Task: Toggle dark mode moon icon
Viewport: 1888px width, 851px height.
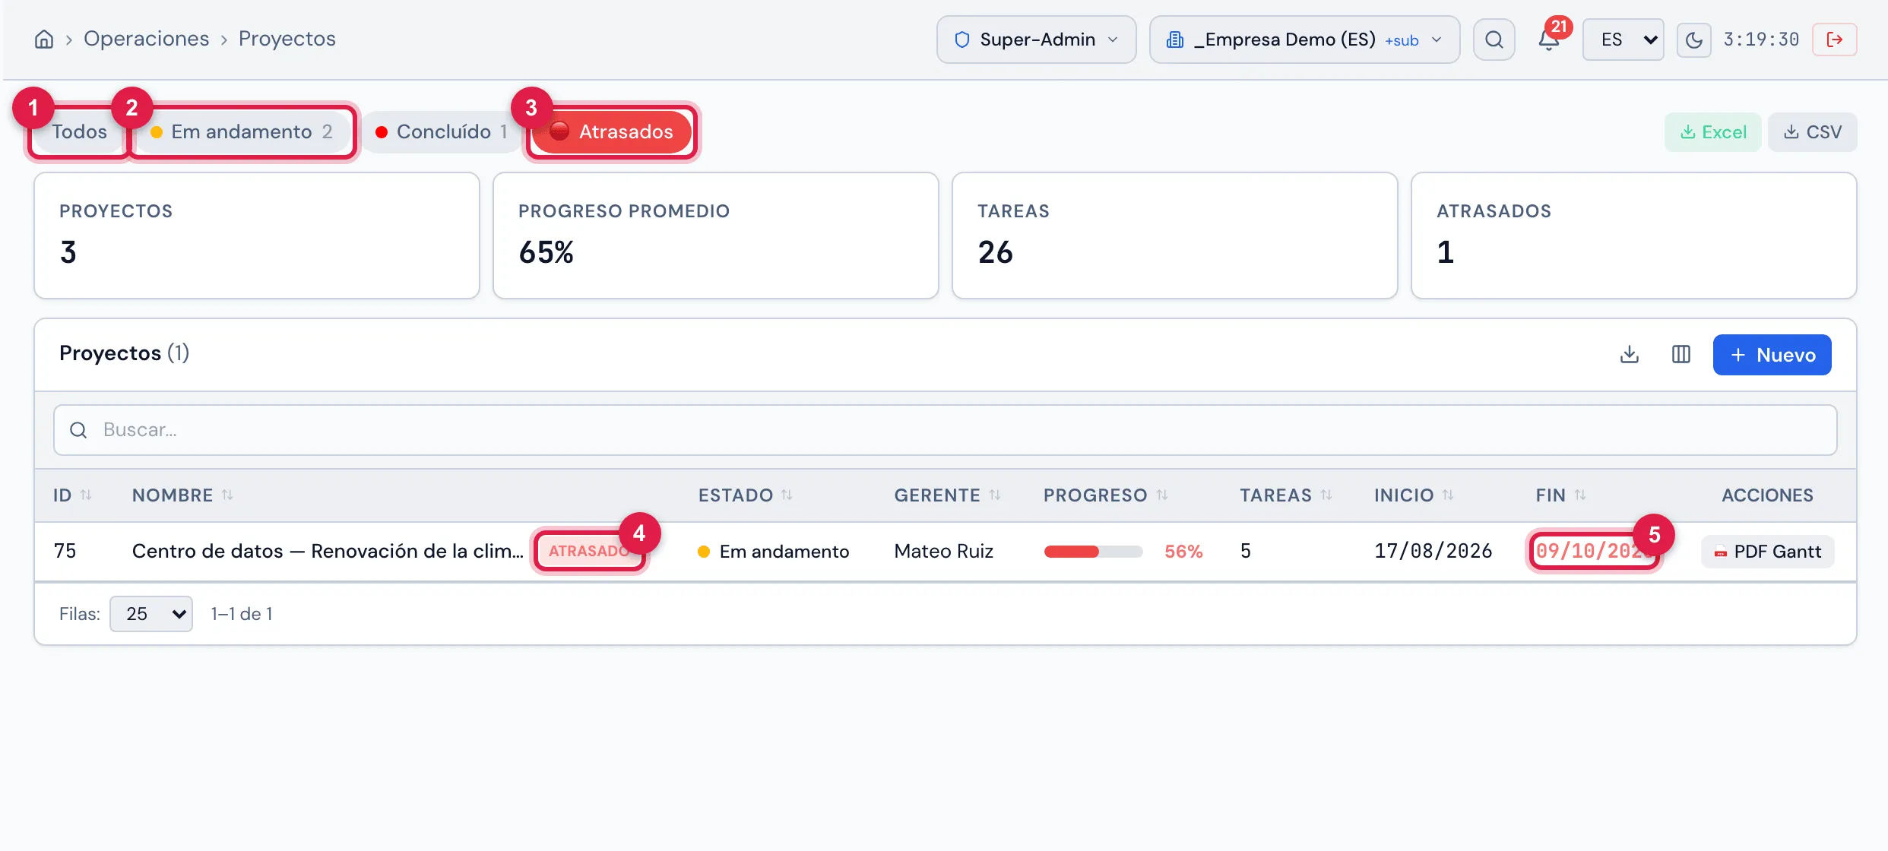Action: coord(1694,40)
